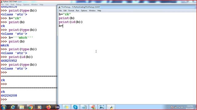
Task: Click print(id(b)) line in editor
Action: 70,22
